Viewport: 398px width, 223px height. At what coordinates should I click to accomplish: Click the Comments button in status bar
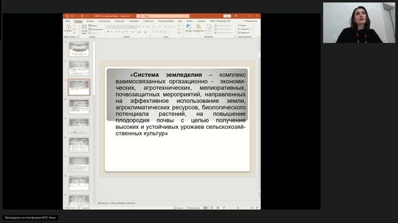point(193,208)
